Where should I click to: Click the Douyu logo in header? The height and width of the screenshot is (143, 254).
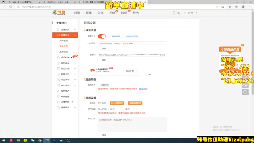pyautogui.click(x=59, y=13)
